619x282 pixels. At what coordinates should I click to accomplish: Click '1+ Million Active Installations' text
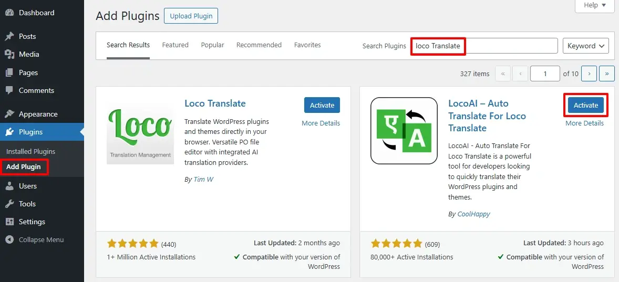pyautogui.click(x=151, y=257)
